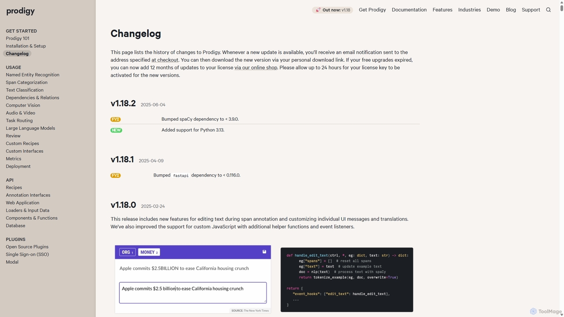The width and height of the screenshot is (564, 317).
Task: Follow the 'via our online shop' link
Action: pyautogui.click(x=256, y=67)
